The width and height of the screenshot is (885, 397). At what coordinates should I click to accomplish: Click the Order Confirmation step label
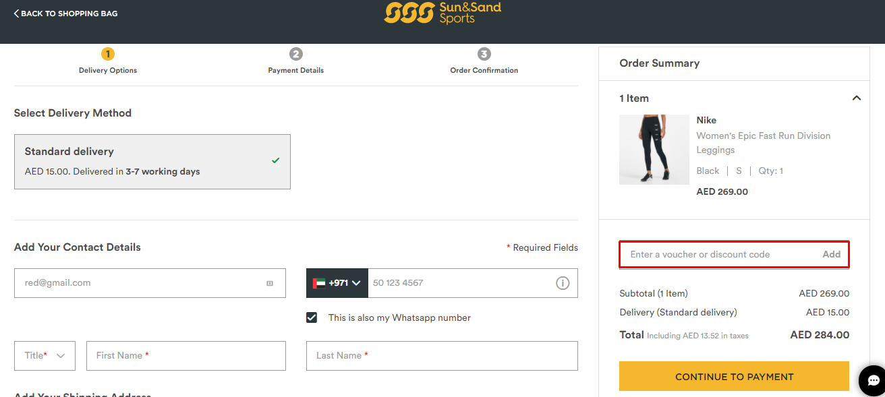[484, 70]
